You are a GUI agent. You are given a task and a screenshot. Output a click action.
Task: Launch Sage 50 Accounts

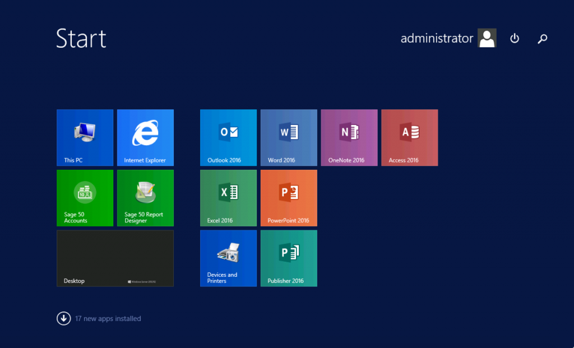85,198
